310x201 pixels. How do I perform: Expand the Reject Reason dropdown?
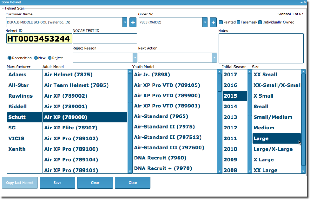pos(135,58)
